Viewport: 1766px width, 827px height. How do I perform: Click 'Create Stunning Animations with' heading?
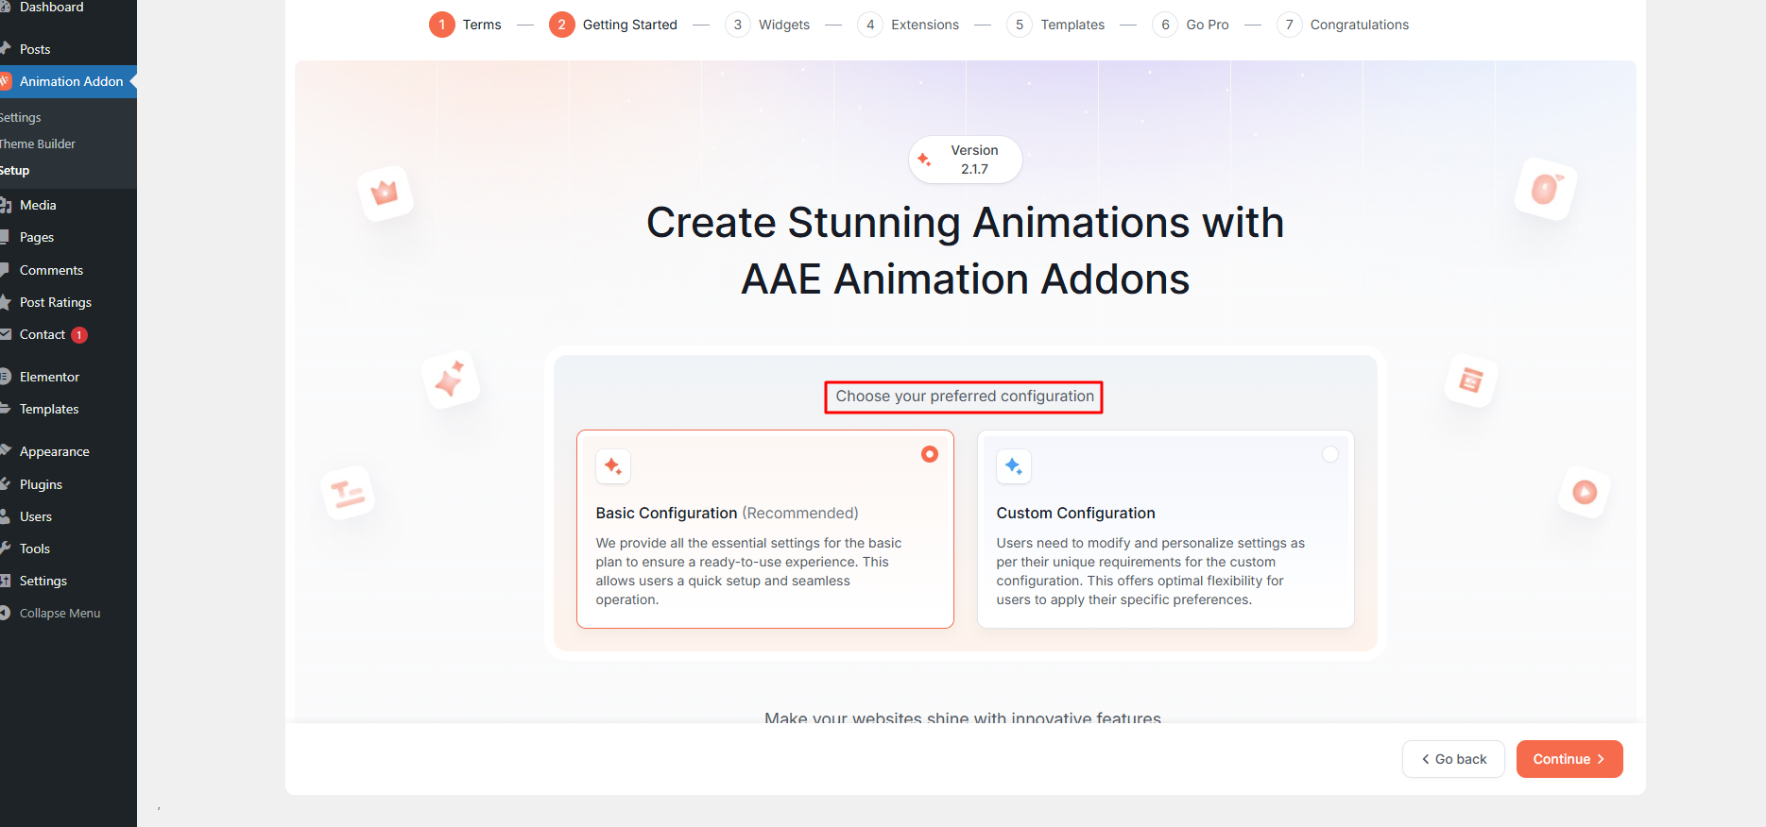(965, 224)
